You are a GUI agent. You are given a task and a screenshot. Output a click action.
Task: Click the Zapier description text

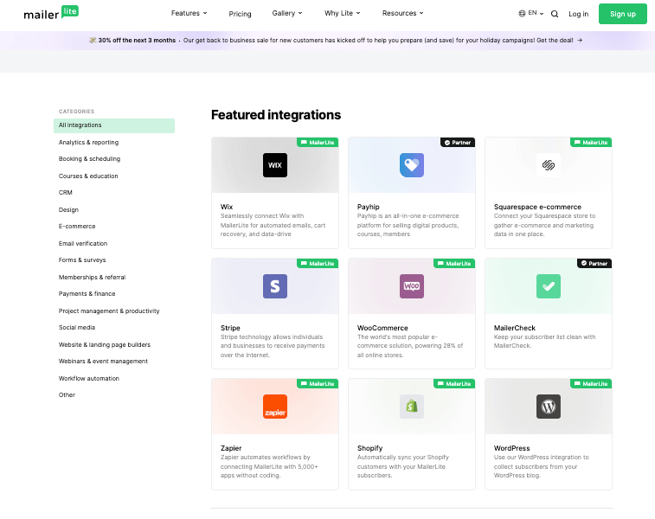coord(269,466)
